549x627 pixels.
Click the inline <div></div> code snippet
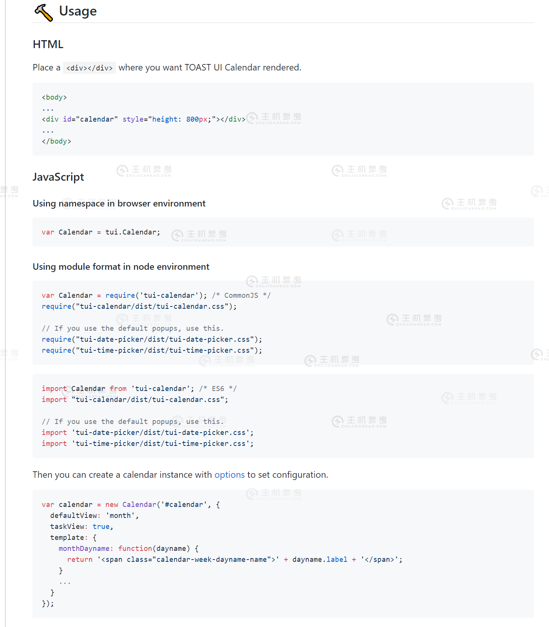[89, 68]
